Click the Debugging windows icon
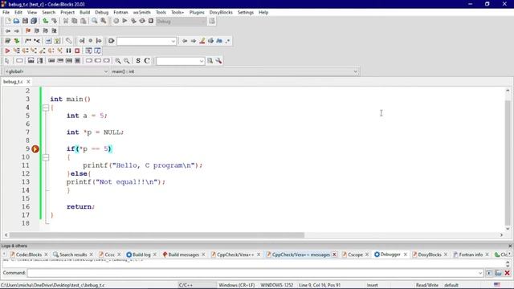 tap(88, 51)
